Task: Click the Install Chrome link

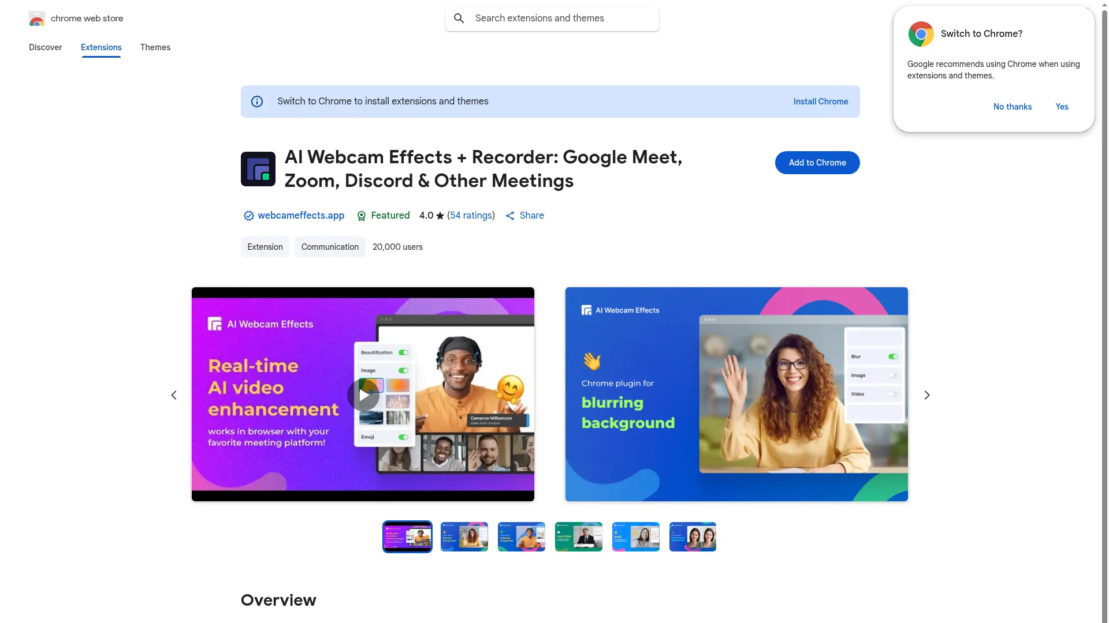Action: pyautogui.click(x=820, y=102)
